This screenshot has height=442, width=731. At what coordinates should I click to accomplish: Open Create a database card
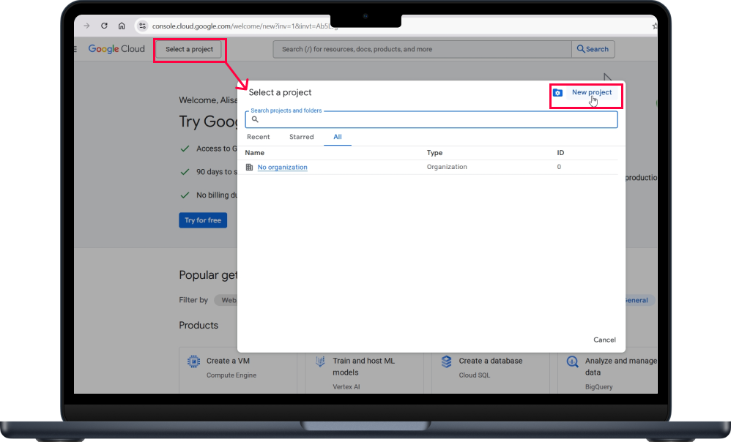tap(491, 370)
